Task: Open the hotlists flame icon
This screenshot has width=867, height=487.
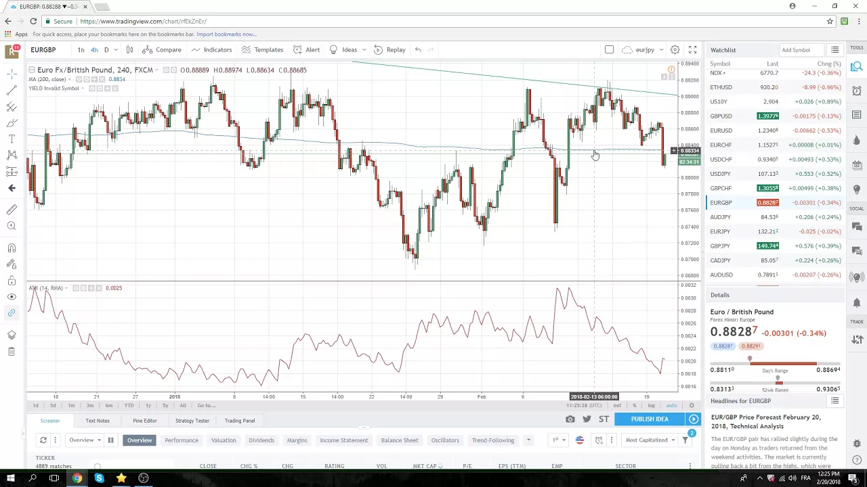Action: [857, 140]
